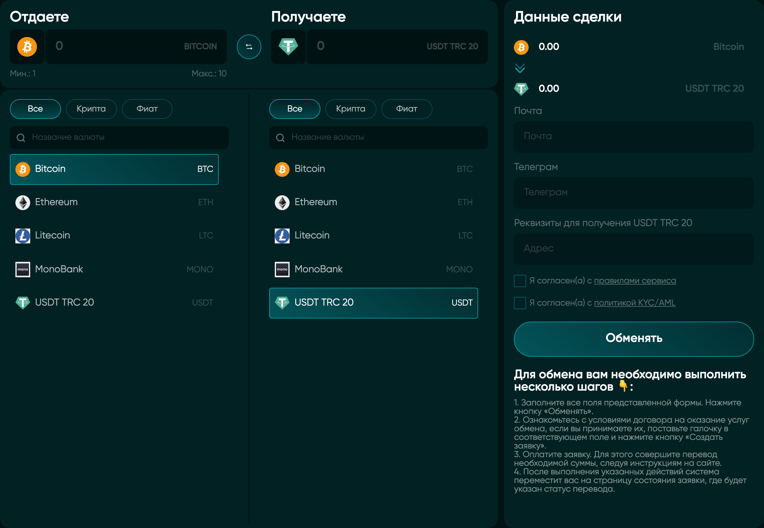Select Bitcoin row in the right column
Viewport: 764px width, 528px height.
373,169
